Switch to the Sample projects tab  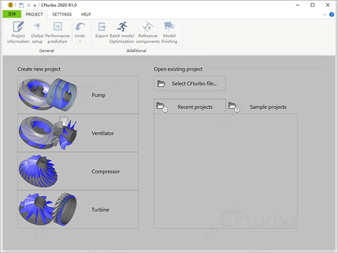pos(261,106)
